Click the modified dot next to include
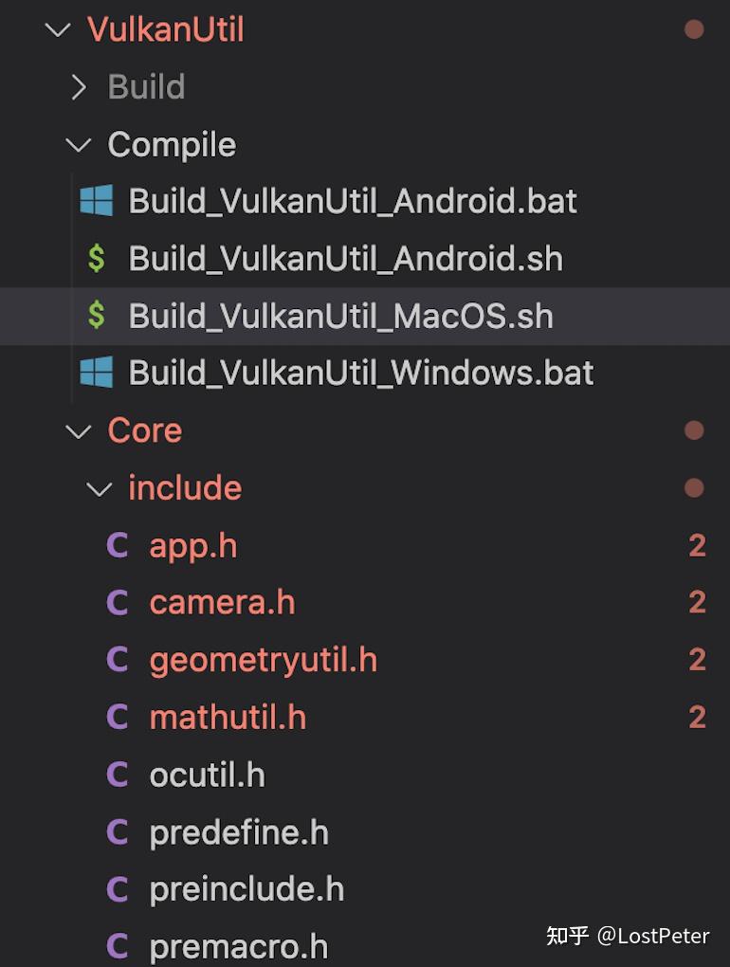 [695, 487]
